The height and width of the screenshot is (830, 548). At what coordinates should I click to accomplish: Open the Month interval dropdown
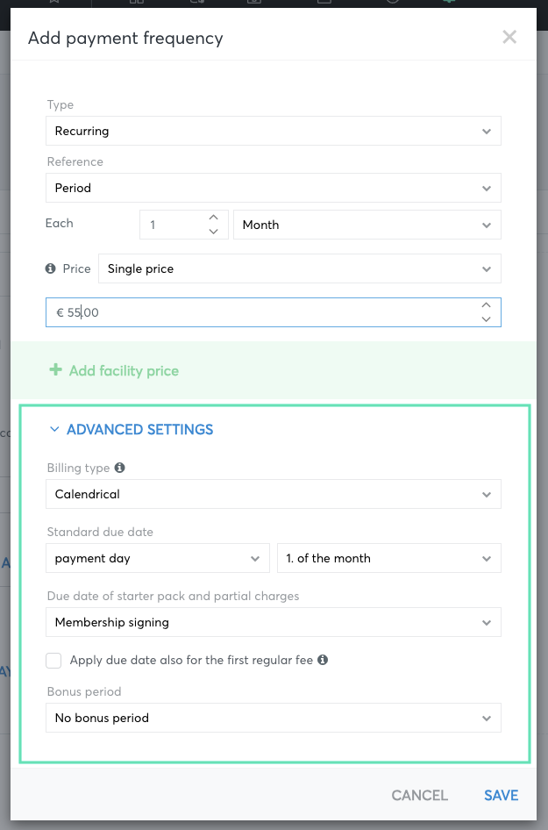[x=367, y=225]
